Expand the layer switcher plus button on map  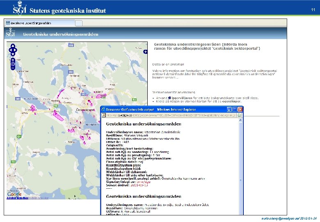[145, 52]
